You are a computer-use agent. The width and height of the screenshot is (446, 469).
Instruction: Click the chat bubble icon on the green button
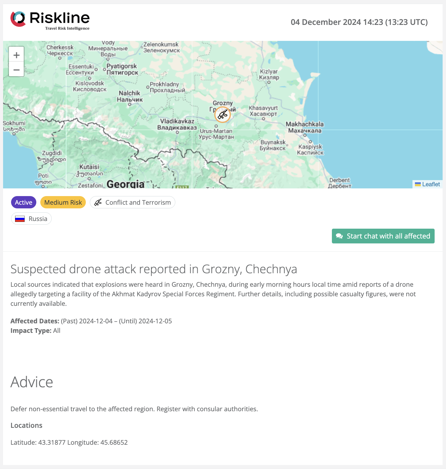(339, 236)
